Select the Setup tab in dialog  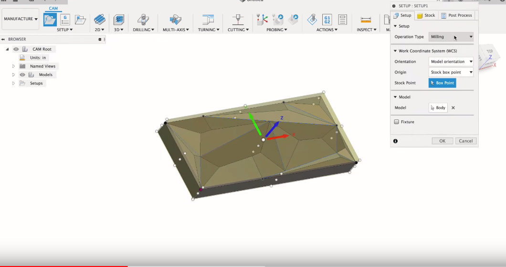pyautogui.click(x=402, y=15)
